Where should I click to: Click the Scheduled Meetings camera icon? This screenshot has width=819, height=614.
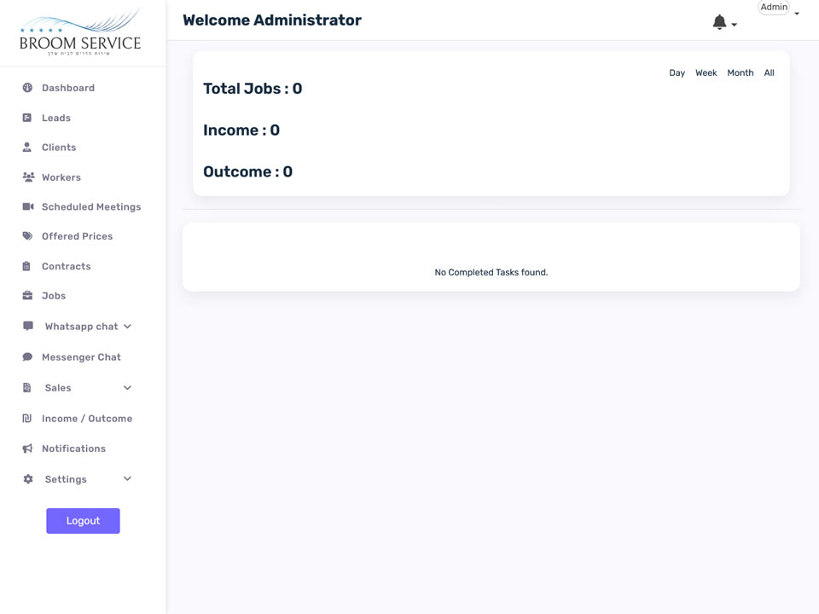tap(28, 206)
